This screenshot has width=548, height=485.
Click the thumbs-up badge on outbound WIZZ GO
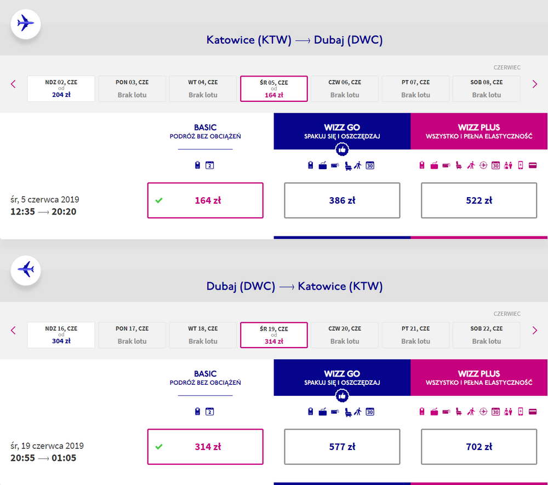342,149
